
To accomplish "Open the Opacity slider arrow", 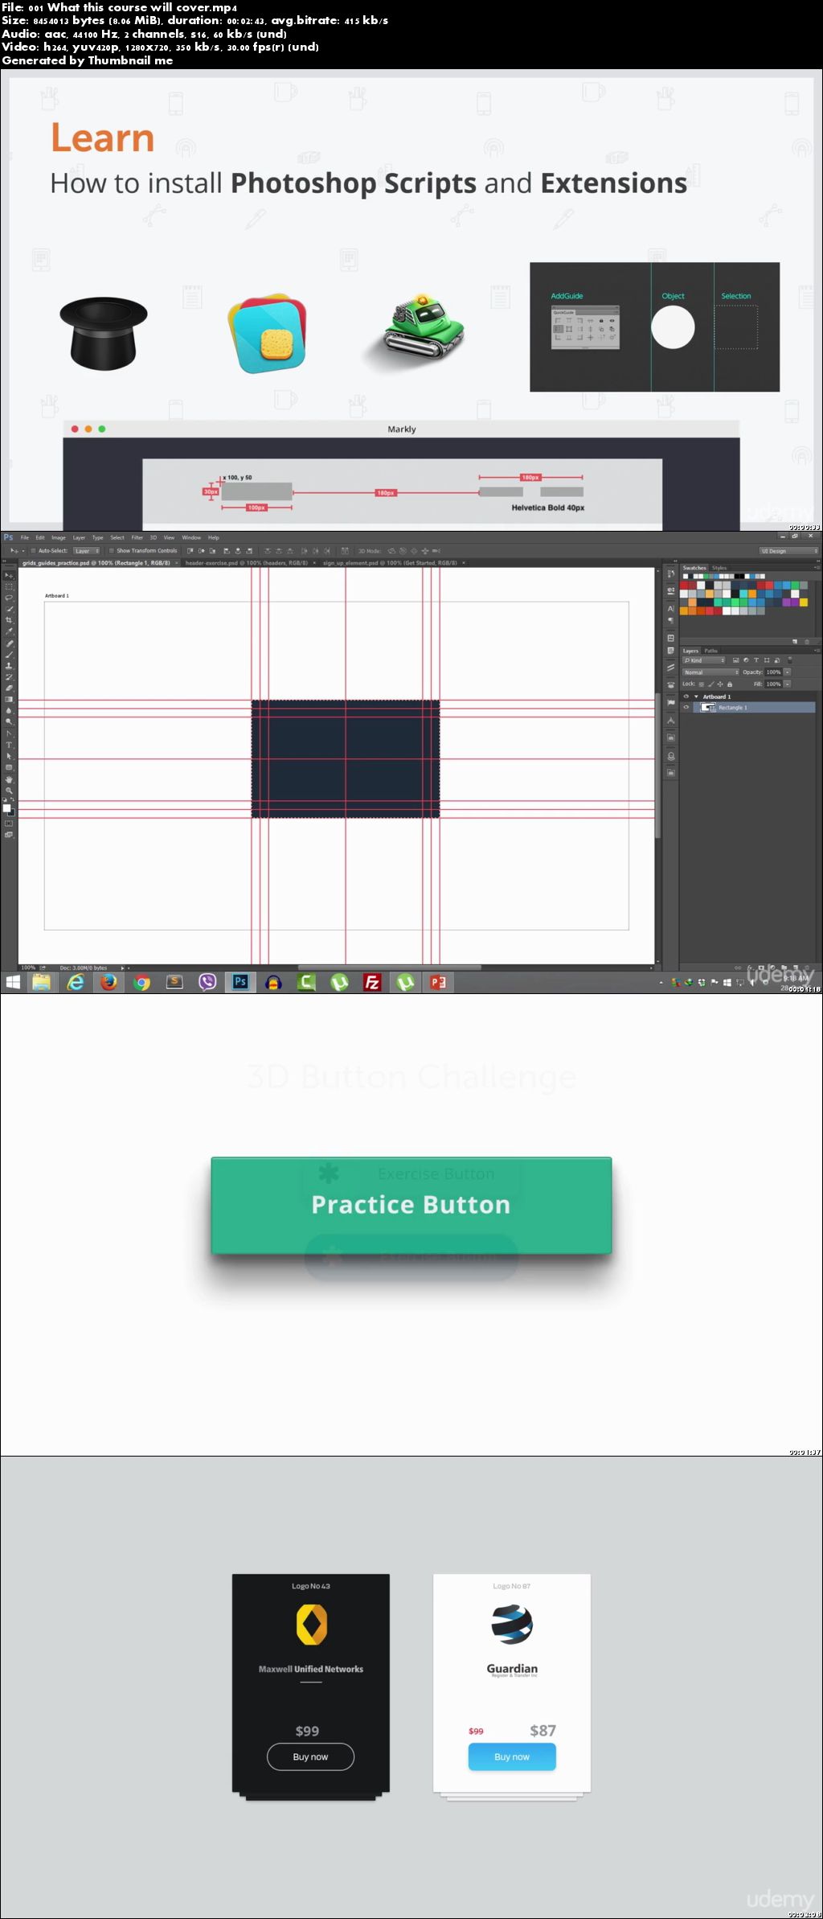I will coord(788,672).
